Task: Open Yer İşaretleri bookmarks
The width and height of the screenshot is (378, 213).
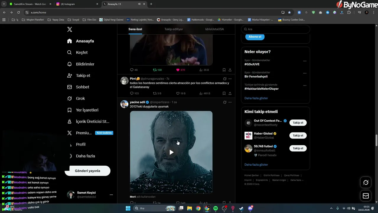Action: (x=83, y=110)
